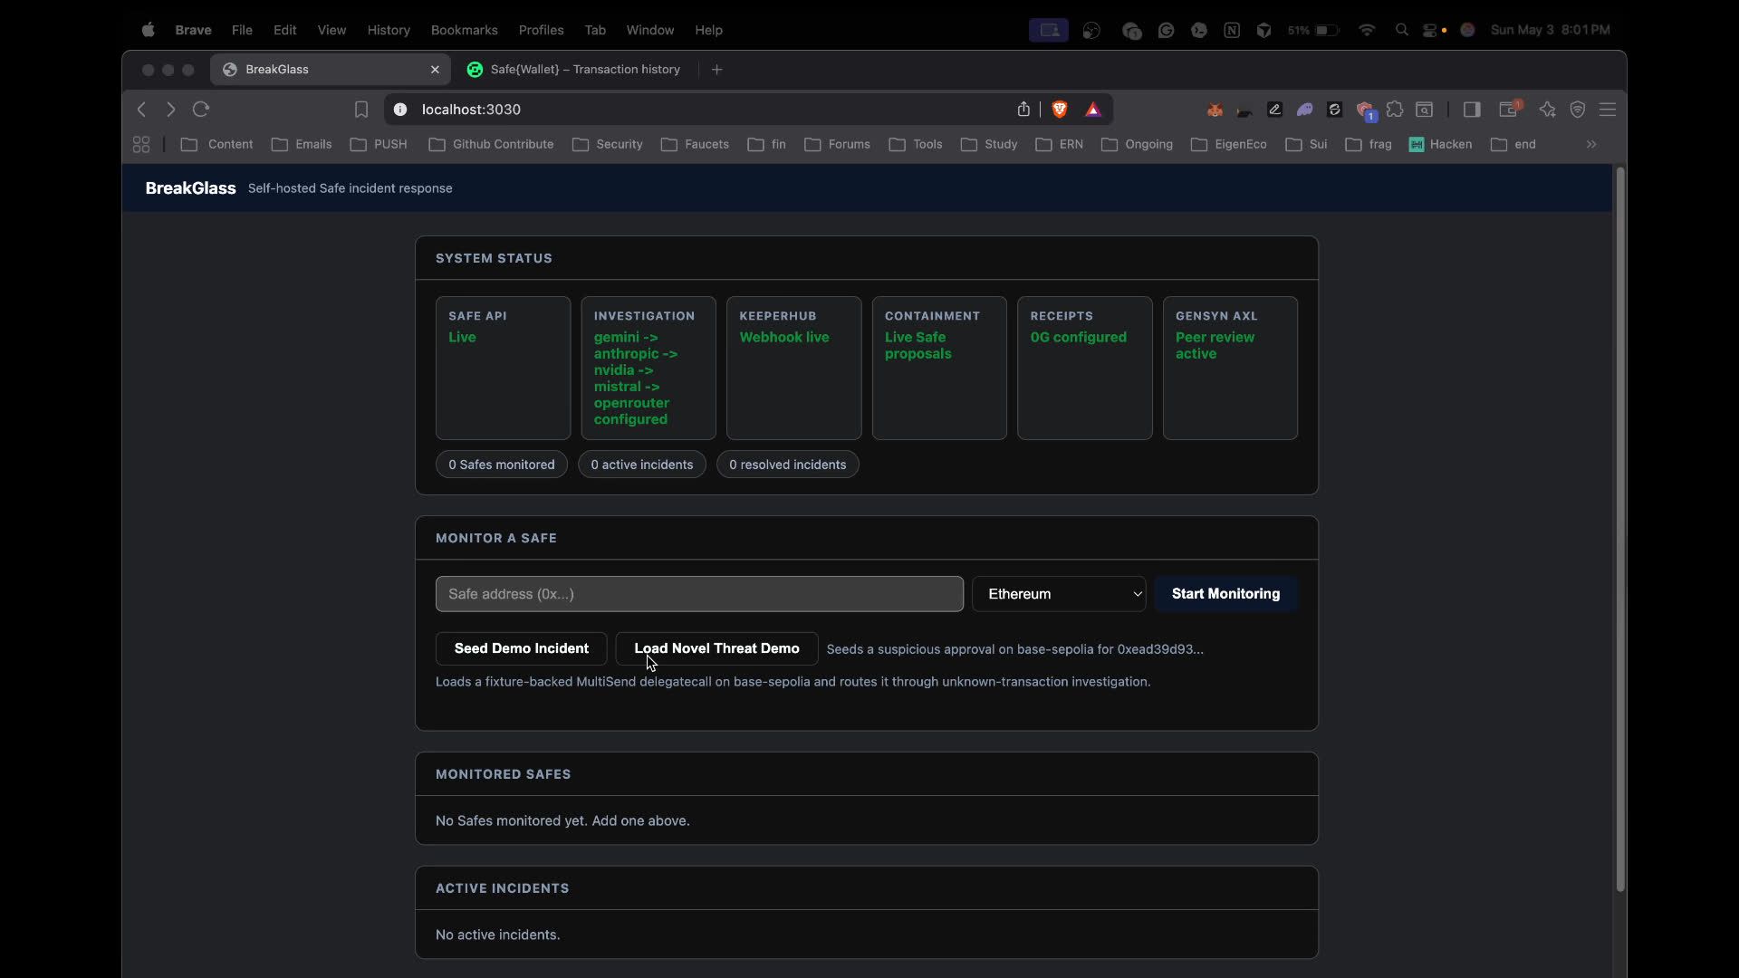Viewport: 1739px width, 978px height.
Task: Click the Safe address input field
Action: tap(699, 594)
